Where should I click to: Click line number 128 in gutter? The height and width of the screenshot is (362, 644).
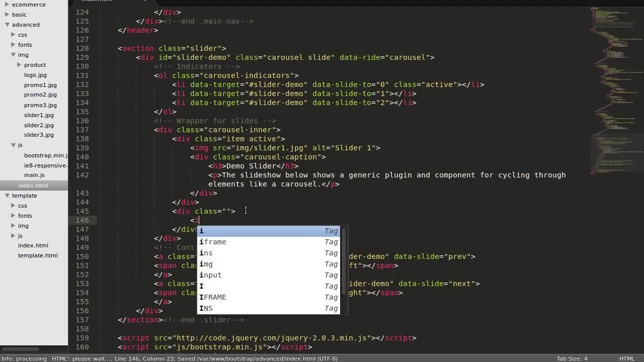coord(82,48)
